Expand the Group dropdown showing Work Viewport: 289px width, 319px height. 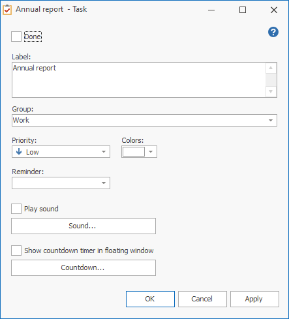144,120
